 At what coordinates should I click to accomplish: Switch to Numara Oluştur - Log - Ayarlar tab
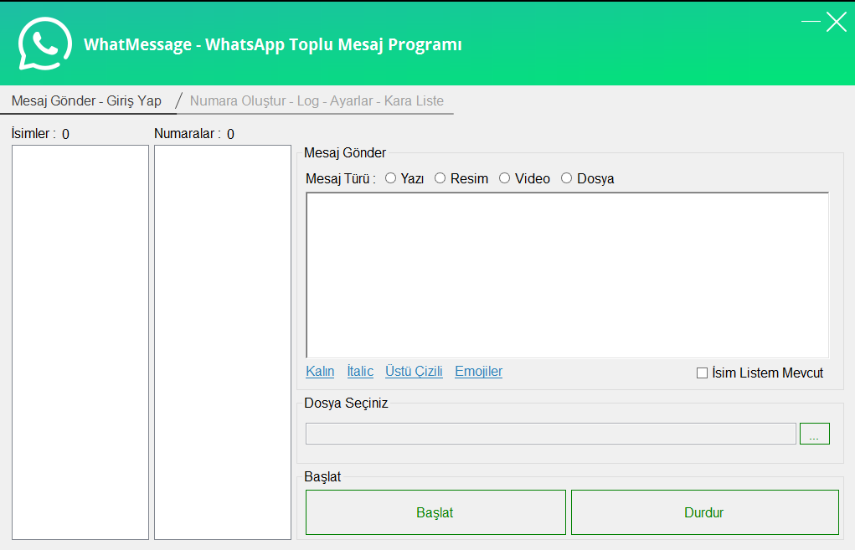317,101
